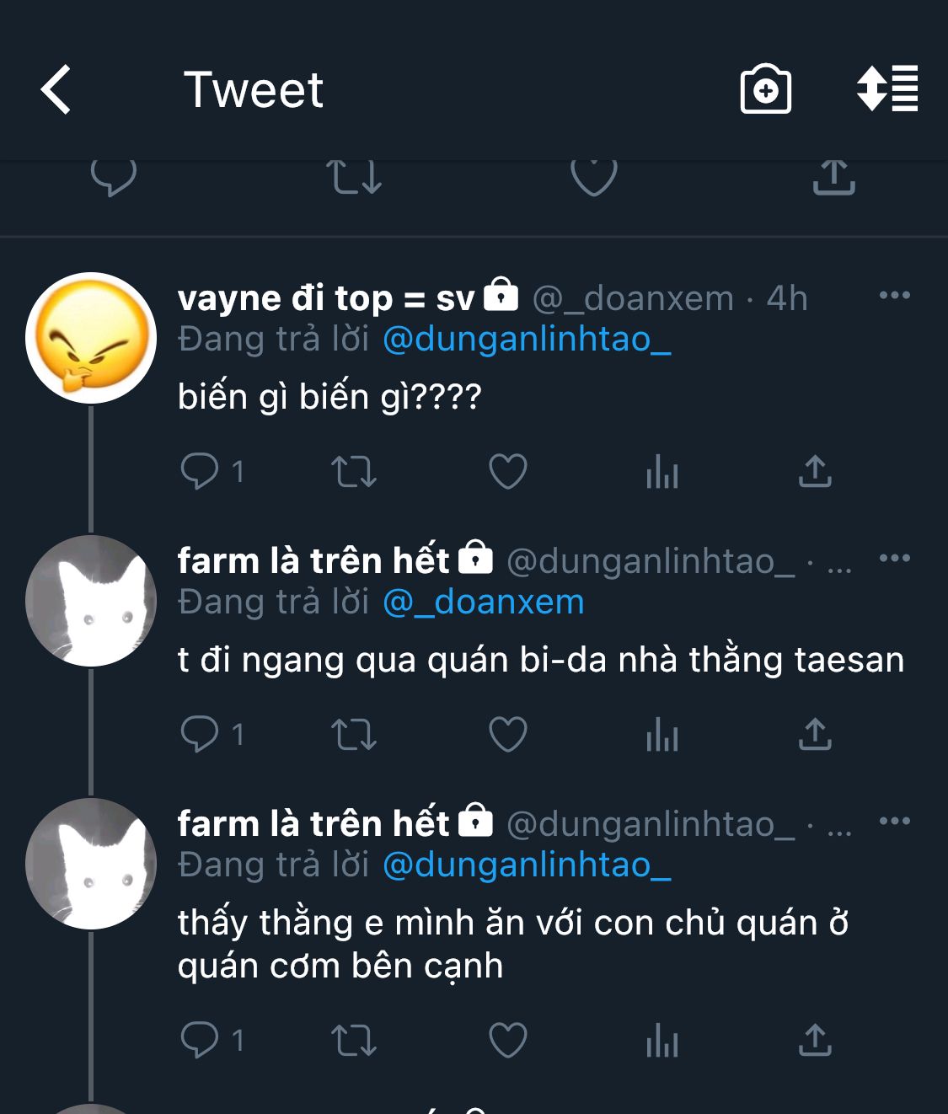This screenshot has height=1114, width=948.
Task: Like the 'quán bi-da nhà thằng taesan' tweet
Action: click(508, 734)
